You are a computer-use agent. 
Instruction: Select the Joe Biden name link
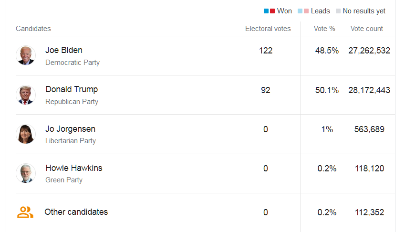64,50
